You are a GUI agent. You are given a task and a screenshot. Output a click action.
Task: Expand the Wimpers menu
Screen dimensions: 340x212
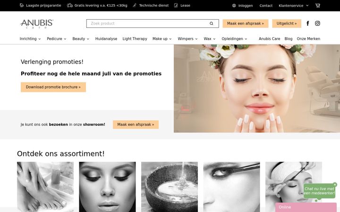tap(187, 39)
